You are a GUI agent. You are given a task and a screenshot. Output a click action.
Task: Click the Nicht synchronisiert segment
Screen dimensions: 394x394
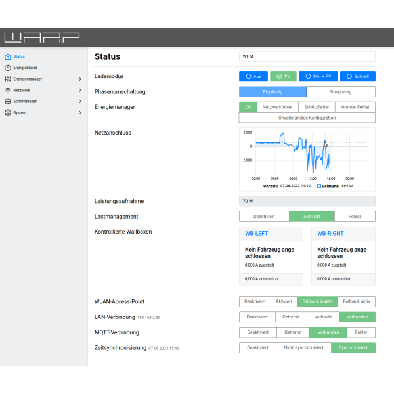pyautogui.click(x=303, y=348)
